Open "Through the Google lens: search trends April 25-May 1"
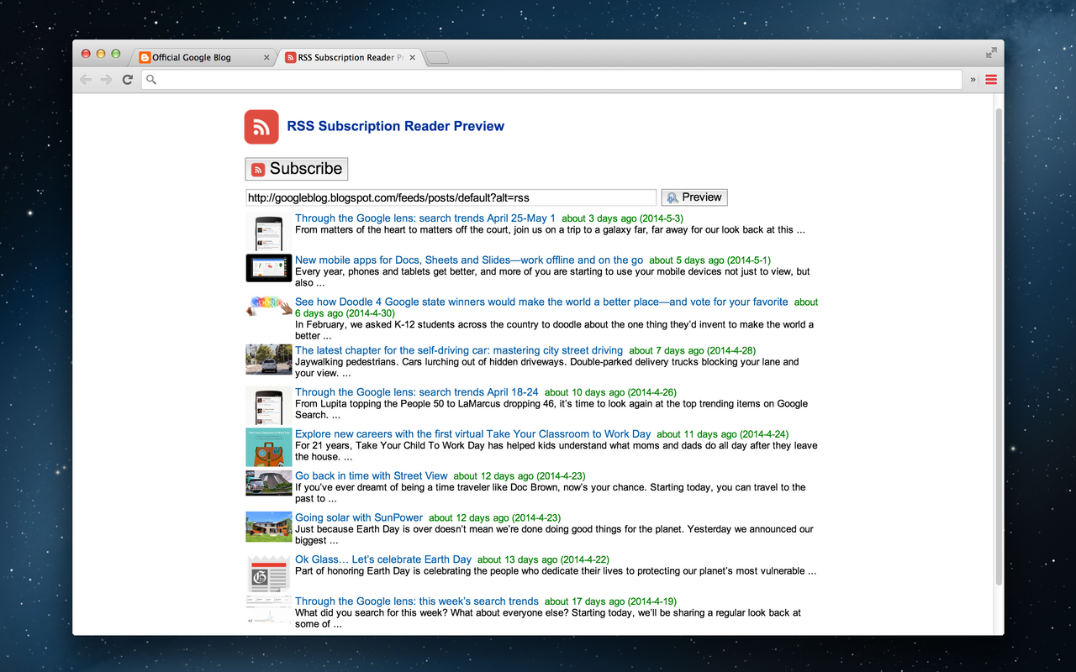This screenshot has height=672, width=1076. [x=425, y=218]
